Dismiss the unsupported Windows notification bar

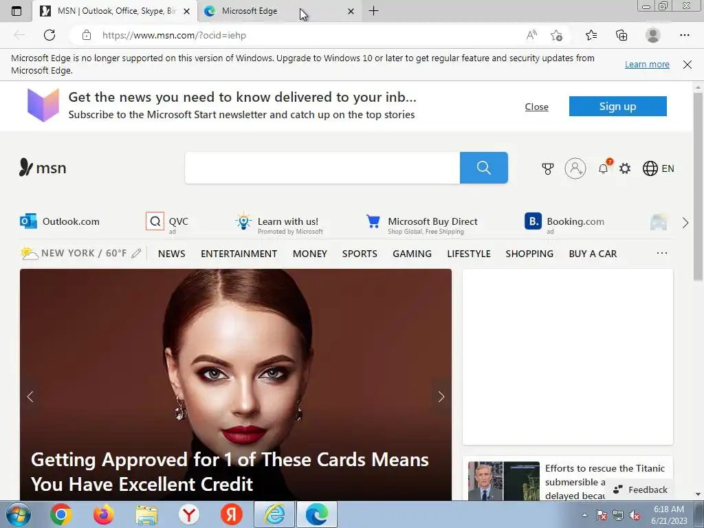(x=687, y=64)
